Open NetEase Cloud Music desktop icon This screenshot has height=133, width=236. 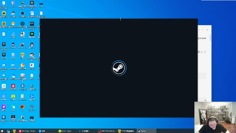click(x=13, y=87)
